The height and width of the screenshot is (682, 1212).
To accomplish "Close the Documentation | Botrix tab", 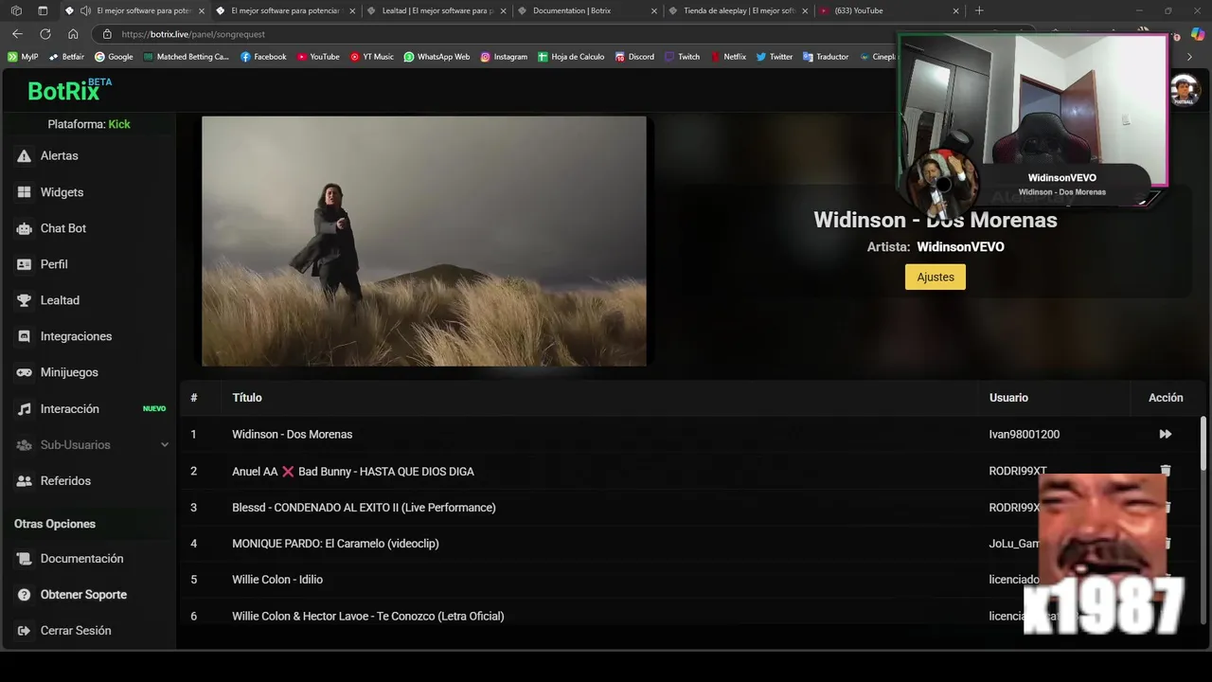I will 653,10.
